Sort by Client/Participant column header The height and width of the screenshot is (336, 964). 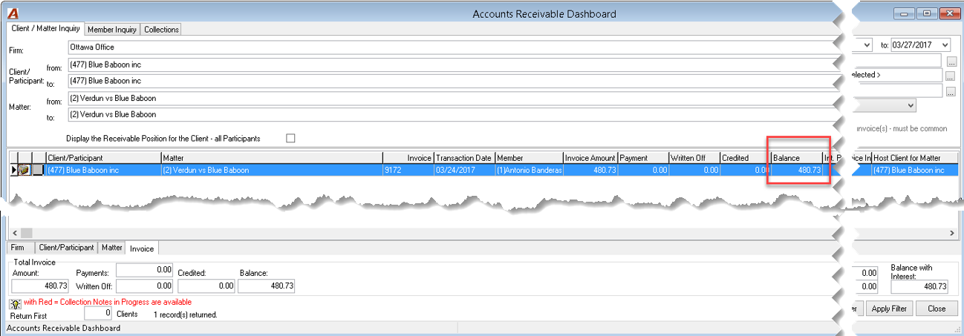[102, 158]
